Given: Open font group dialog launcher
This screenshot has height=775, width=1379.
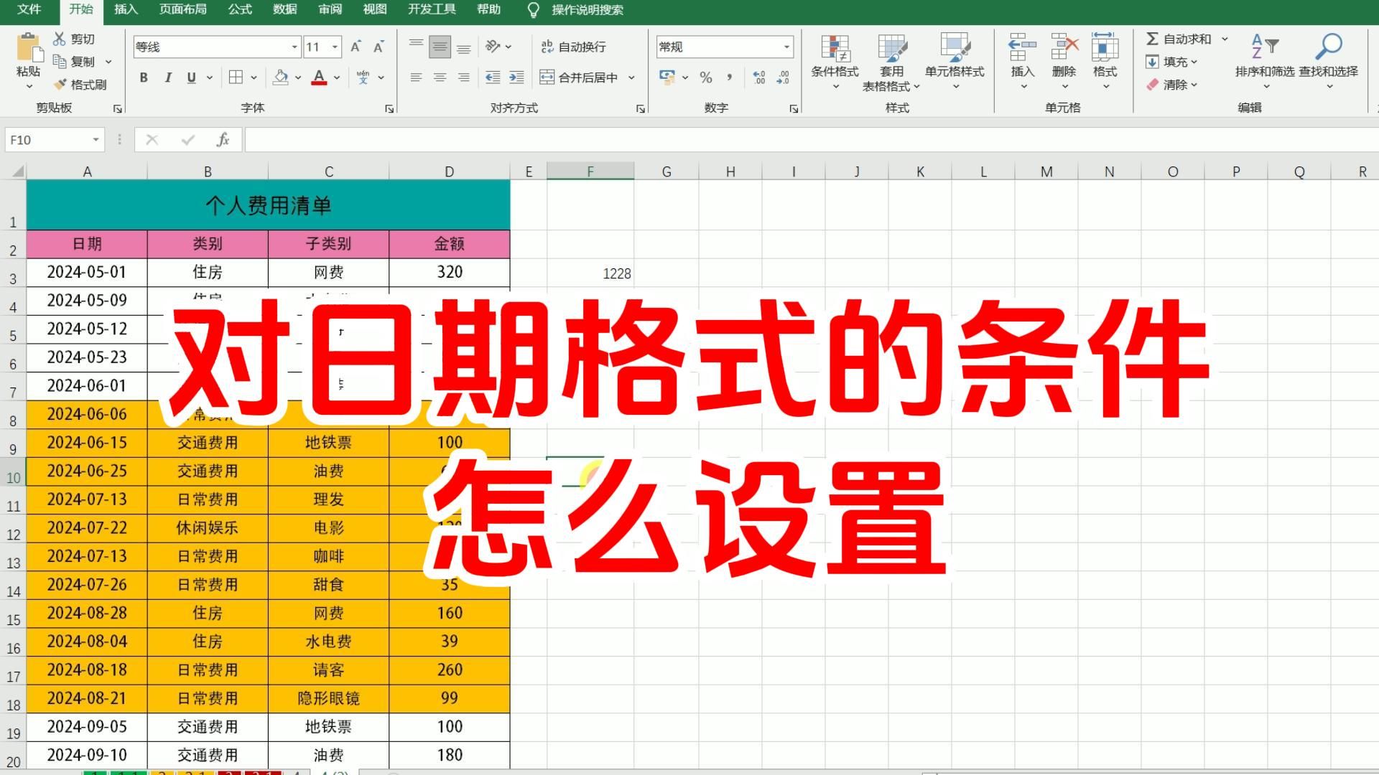Looking at the screenshot, I should pos(389,108).
